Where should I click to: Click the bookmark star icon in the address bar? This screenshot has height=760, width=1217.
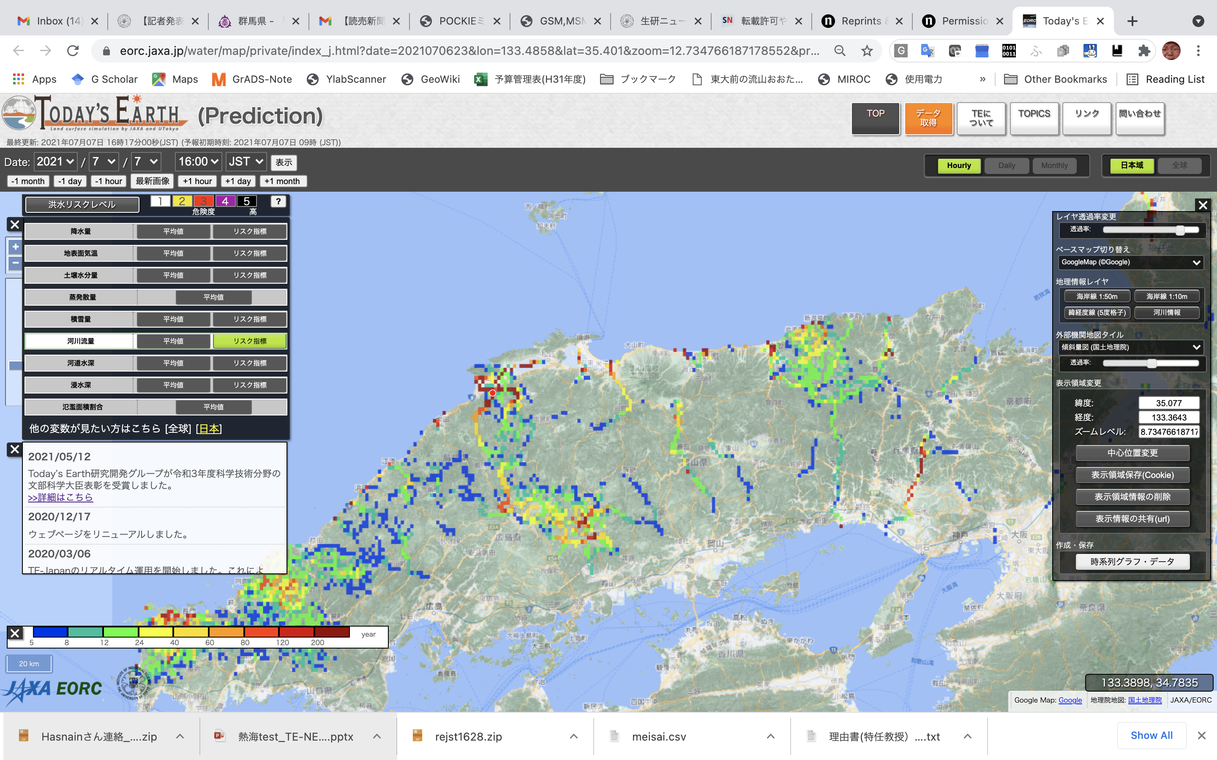867,50
